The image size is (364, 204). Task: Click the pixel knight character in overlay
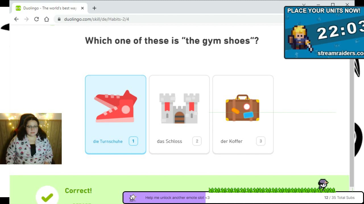(x=300, y=38)
